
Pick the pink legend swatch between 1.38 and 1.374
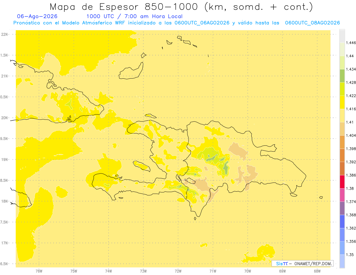tap(342, 195)
